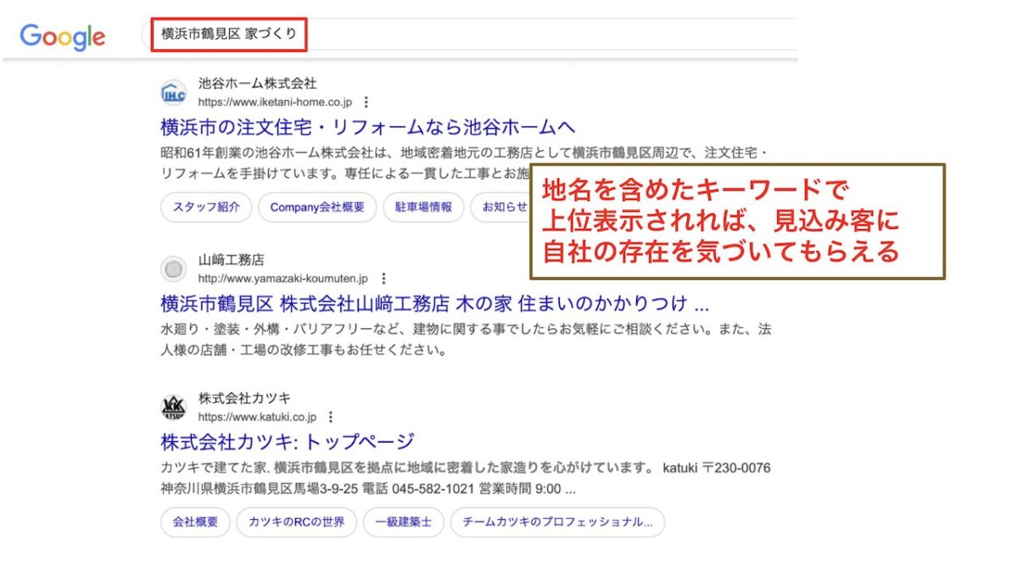Image resolution: width=1018 pixels, height=569 pixels.
Task: Click the 池谷ホーム IHC favicon
Action: coord(174,92)
